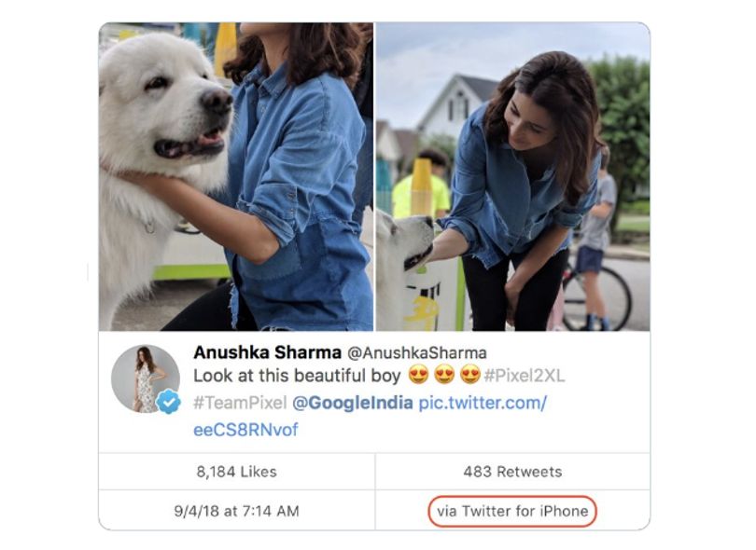
Task: Click the second heart-eyes emoji
Action: coord(444,375)
